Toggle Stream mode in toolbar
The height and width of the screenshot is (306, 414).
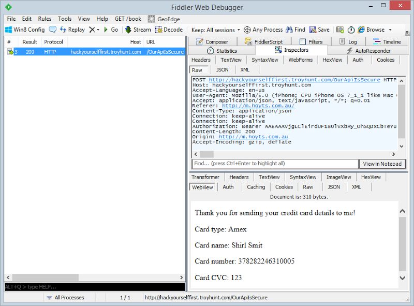click(138, 30)
